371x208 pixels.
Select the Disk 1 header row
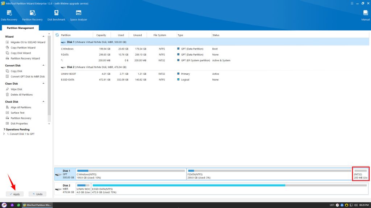coord(214,42)
